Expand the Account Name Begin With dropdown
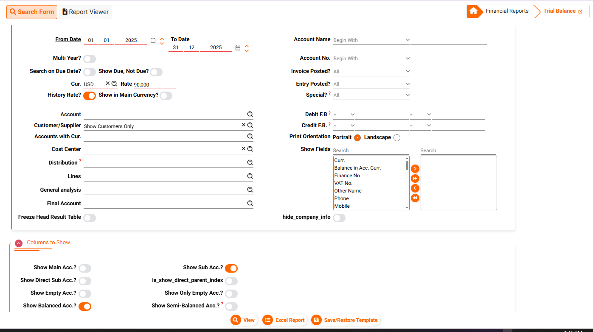The width and height of the screenshot is (593, 332). [x=371, y=40]
